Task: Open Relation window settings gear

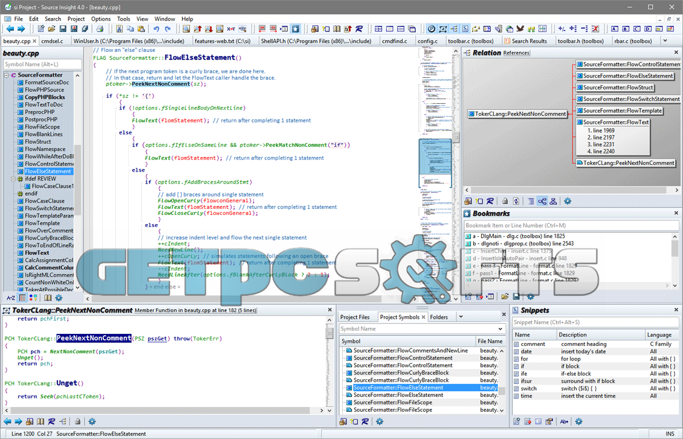Action: [567, 201]
